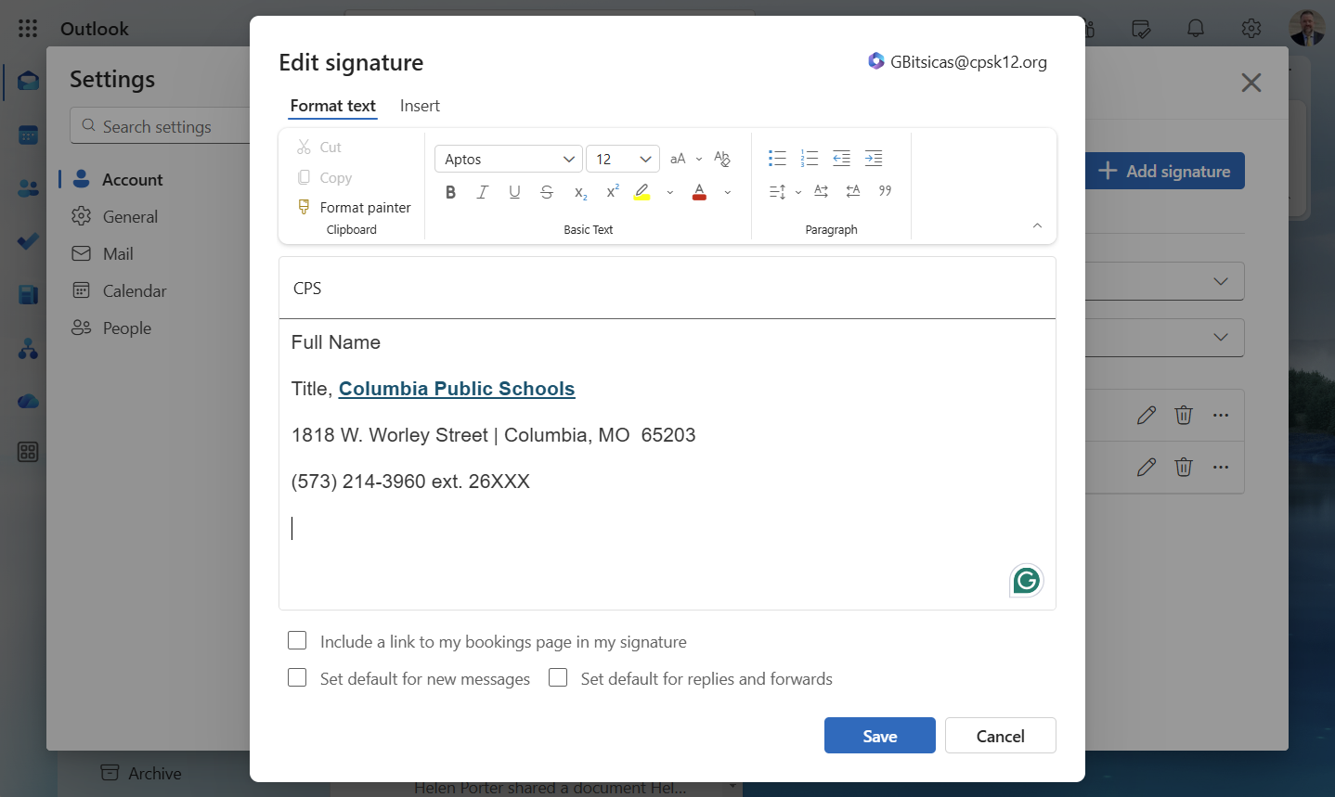Apply strikethrough formatting
The width and height of the screenshot is (1335, 797).
coord(547,192)
